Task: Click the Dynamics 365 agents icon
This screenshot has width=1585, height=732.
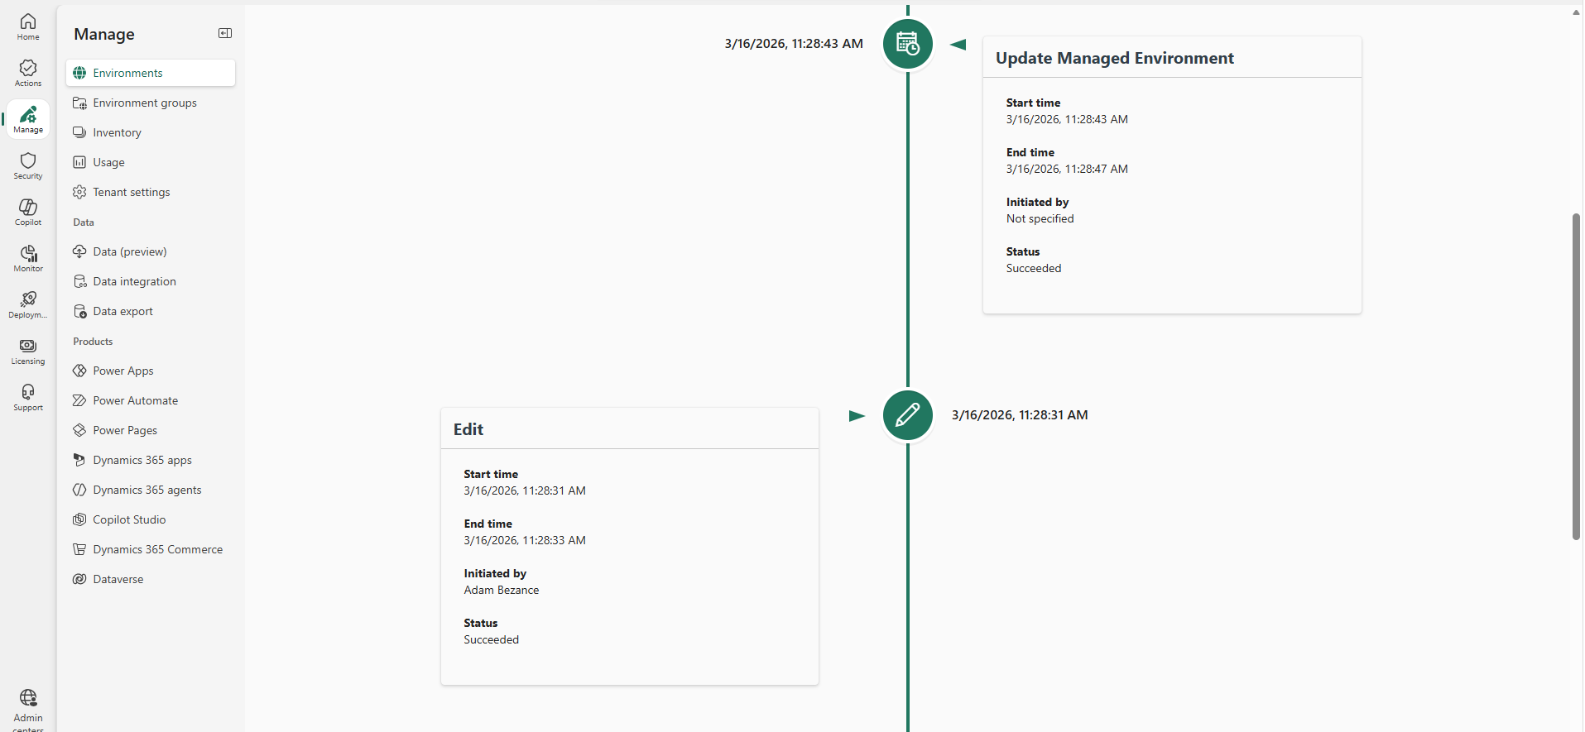Action: 79,490
